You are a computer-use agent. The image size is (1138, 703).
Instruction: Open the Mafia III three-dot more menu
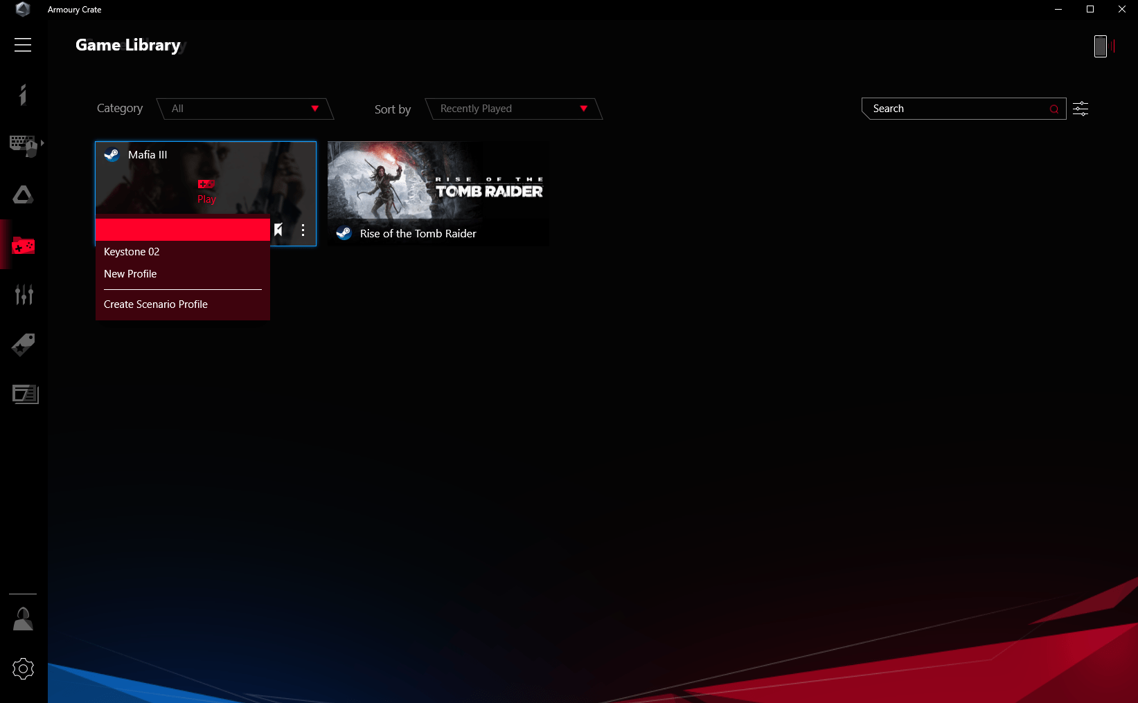click(x=303, y=230)
